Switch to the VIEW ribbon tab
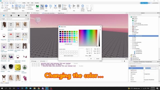 coord(32,3)
